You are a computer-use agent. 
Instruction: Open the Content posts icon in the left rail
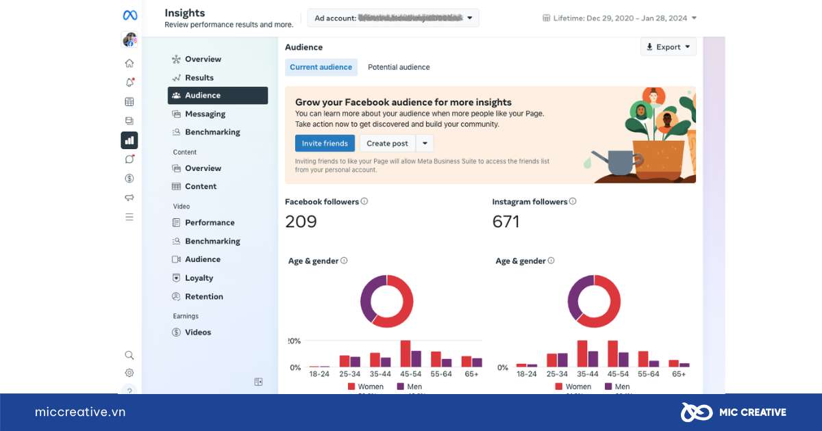click(129, 121)
